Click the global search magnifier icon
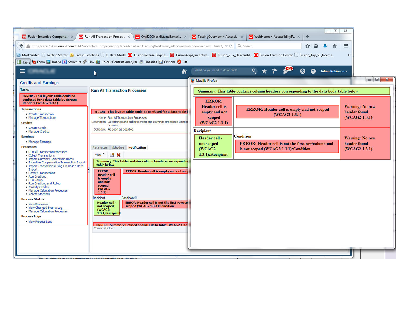Viewport: 412px width, 316px height. 254,71
